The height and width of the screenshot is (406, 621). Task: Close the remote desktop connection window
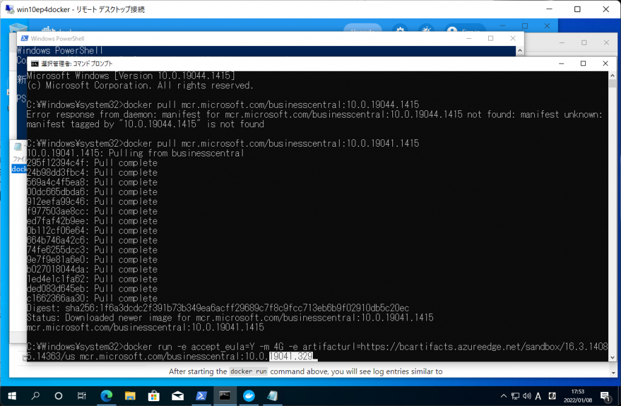(606, 9)
